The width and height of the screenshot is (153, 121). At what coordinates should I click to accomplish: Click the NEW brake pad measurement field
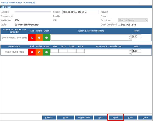click(x=54, y=51)
